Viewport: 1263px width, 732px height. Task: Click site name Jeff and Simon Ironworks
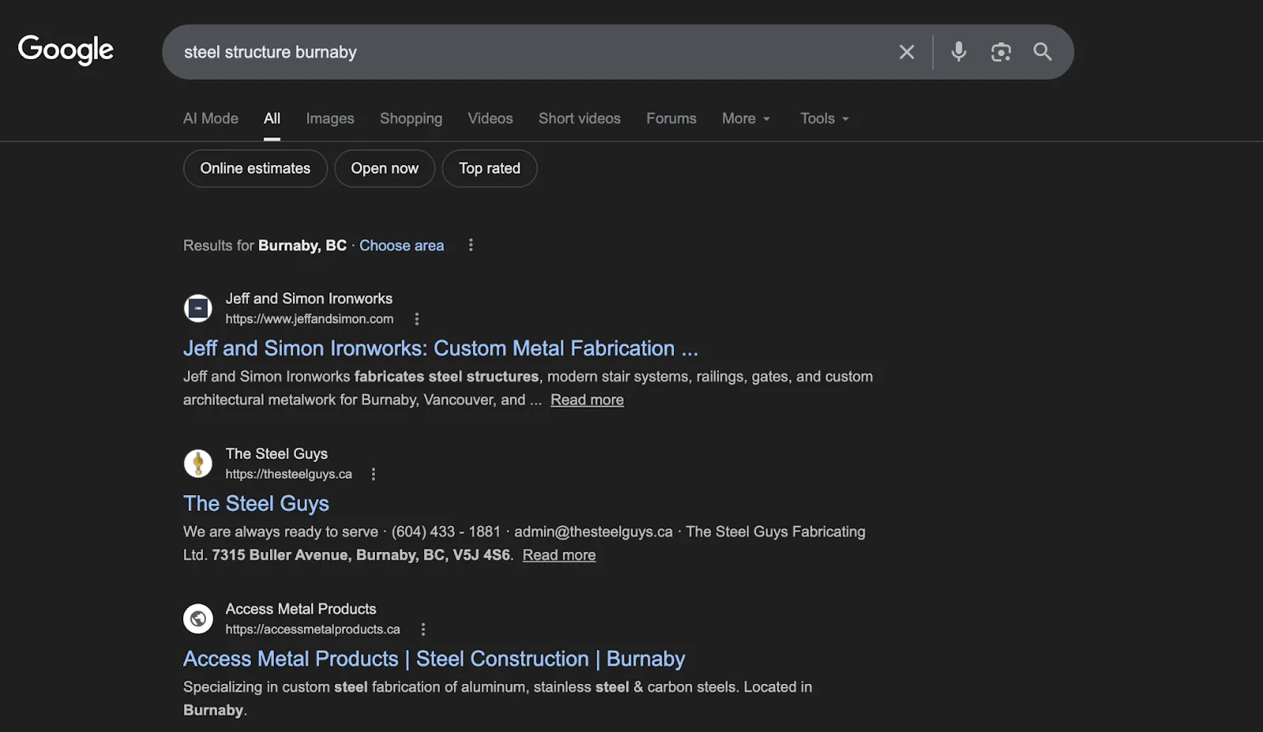pyautogui.click(x=309, y=298)
